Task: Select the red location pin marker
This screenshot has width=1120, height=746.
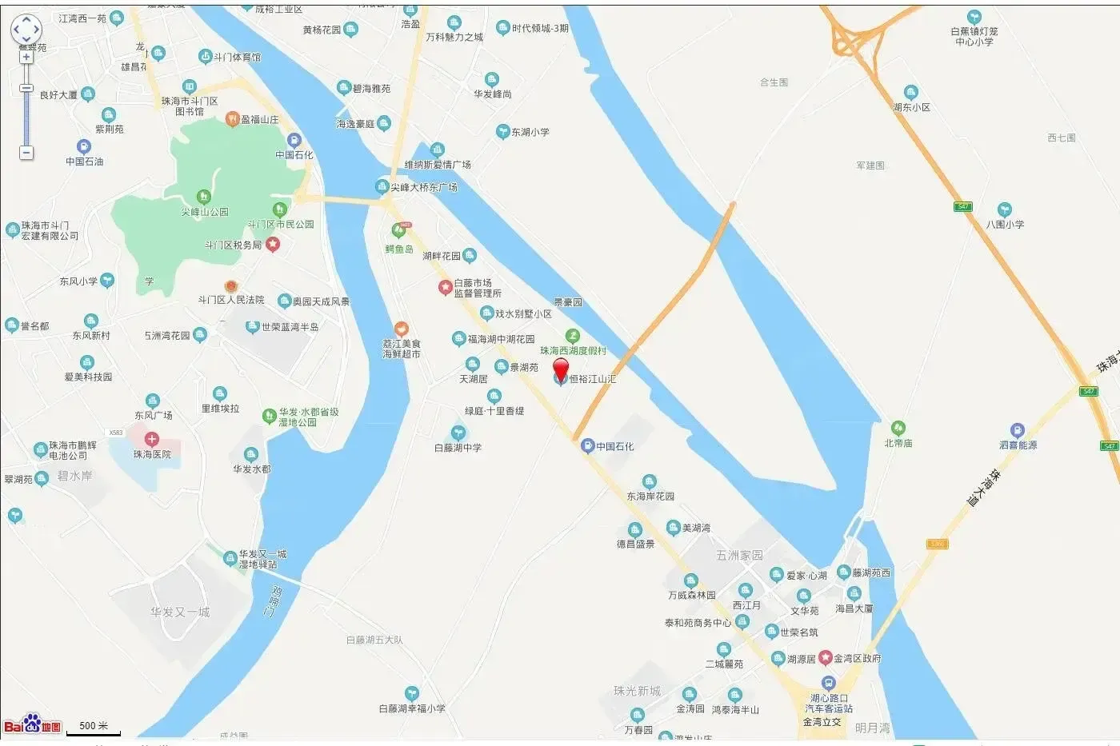Action: click(x=561, y=371)
